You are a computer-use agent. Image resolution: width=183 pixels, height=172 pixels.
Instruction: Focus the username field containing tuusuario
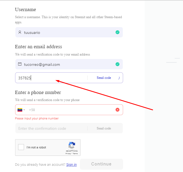click(x=69, y=32)
